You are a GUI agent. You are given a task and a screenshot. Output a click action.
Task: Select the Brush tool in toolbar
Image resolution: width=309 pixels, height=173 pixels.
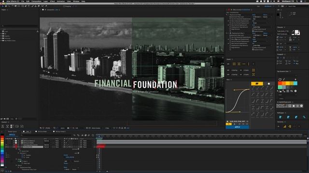(x=32, y=6)
